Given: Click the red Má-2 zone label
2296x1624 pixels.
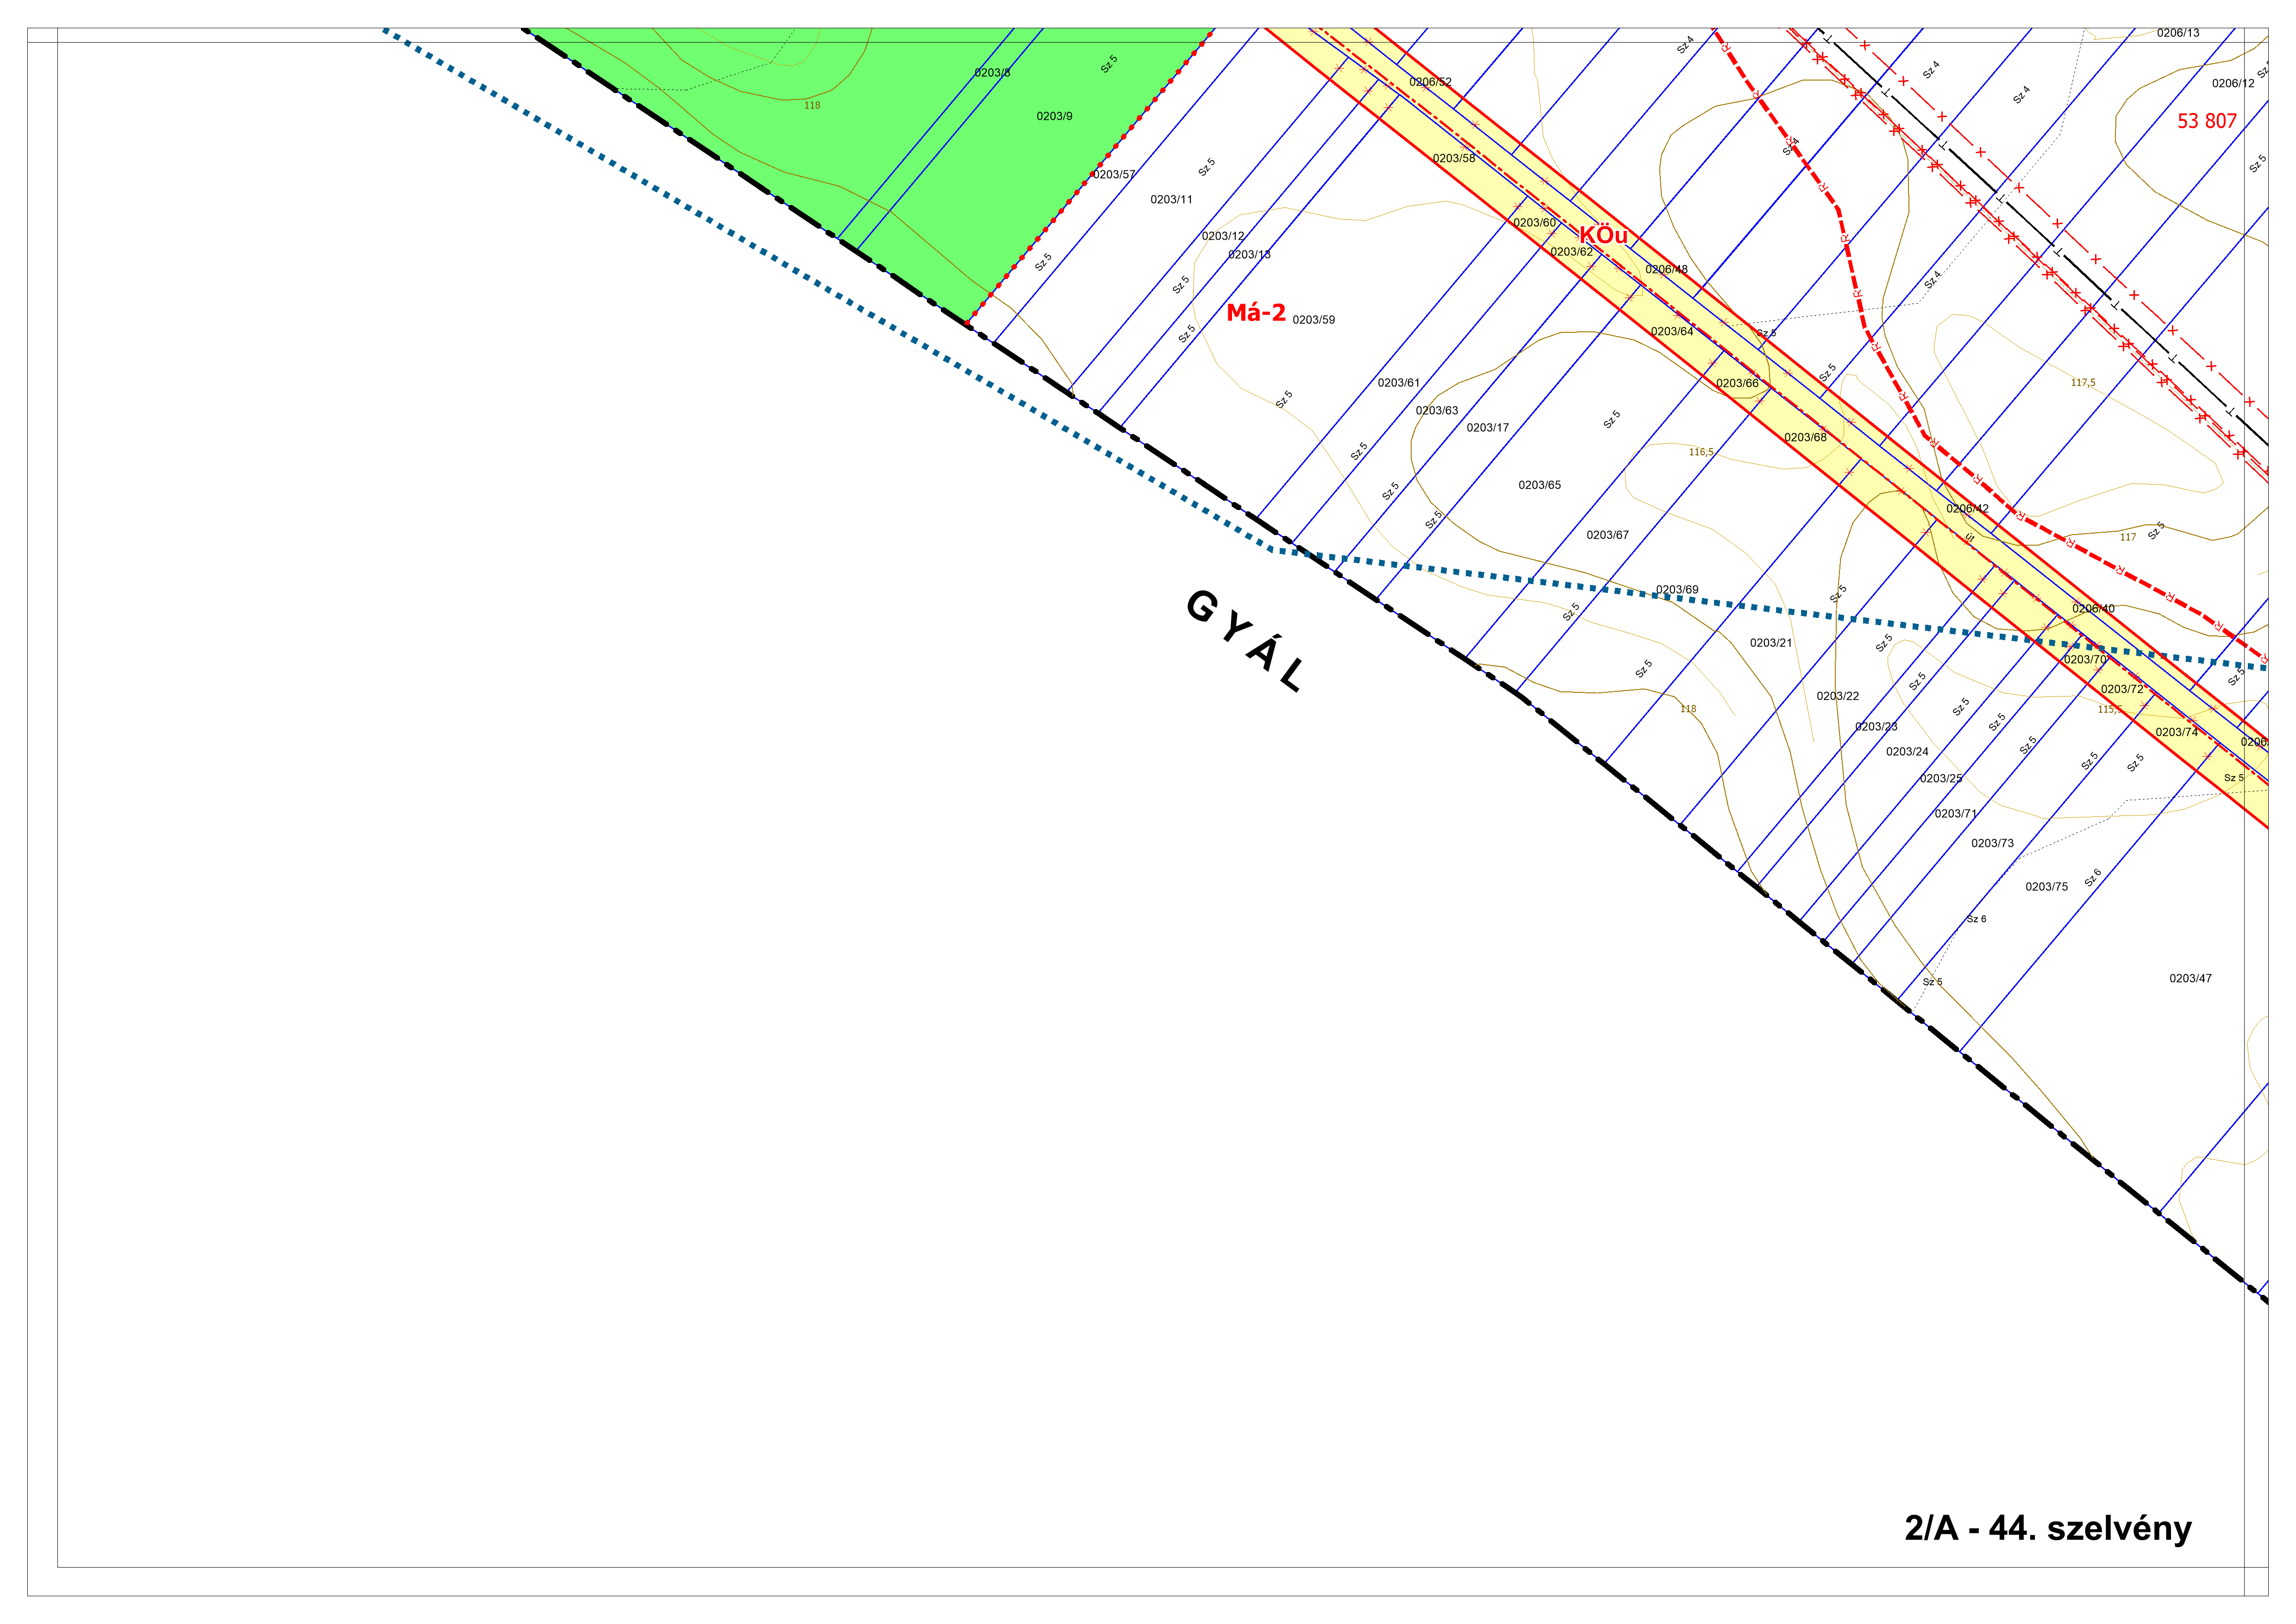Looking at the screenshot, I should [x=1256, y=313].
